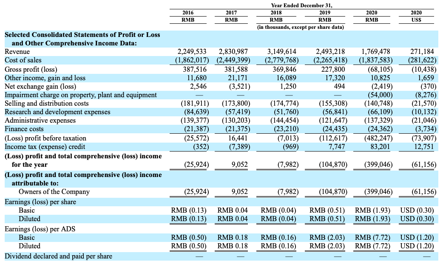Click the 2018 column year header
This screenshot has height=264, width=443.
276,13
